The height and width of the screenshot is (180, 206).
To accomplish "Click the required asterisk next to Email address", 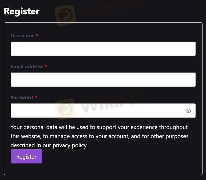I will click(46, 66).
